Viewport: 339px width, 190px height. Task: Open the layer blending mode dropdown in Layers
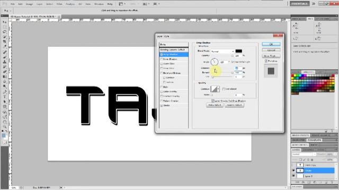tap(304, 154)
